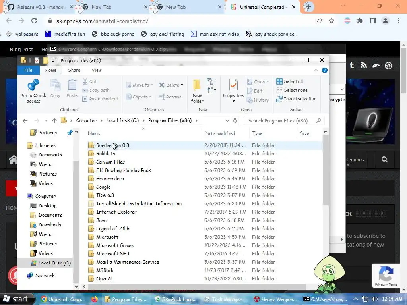Click Quick Access Toolbar customize dropdown arrow
Image resolution: width=407 pixels, height=305 pixels.
[x=53, y=60]
